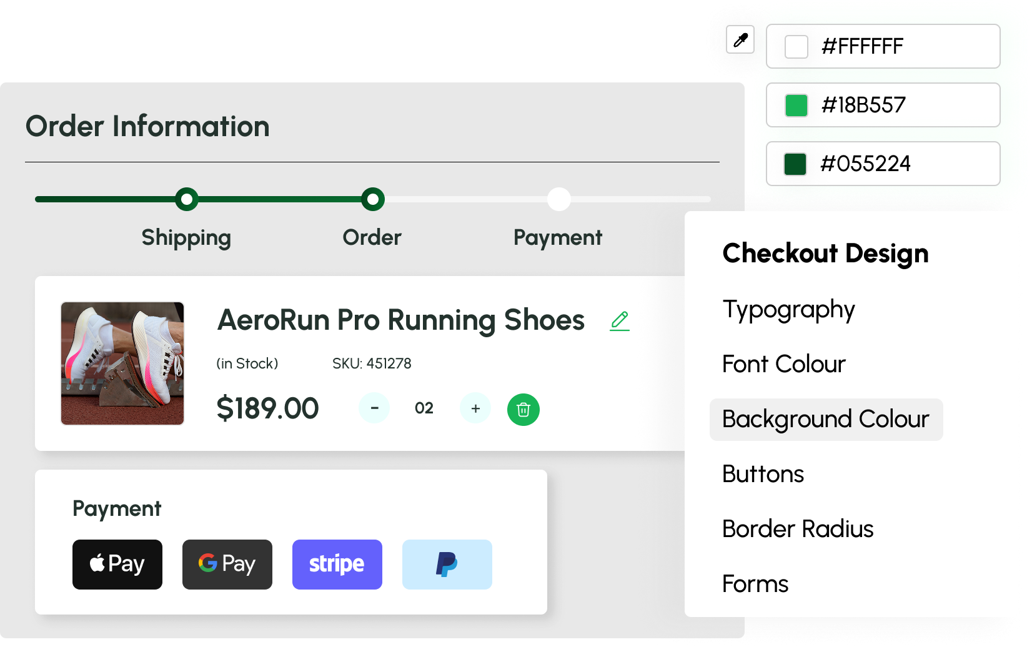Go to Buttons design settings

point(763,474)
